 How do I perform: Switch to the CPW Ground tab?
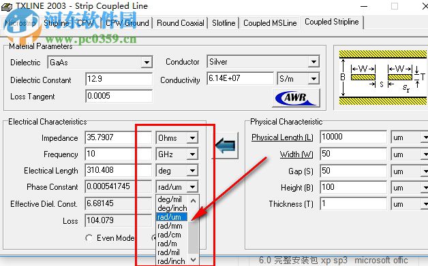127,23
